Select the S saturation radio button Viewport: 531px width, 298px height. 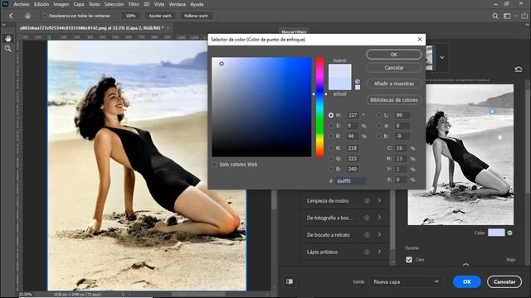pyautogui.click(x=331, y=126)
